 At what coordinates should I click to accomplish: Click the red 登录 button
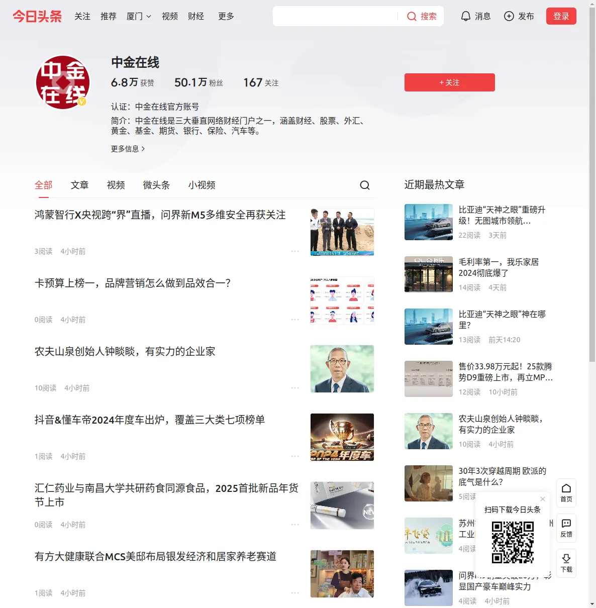click(x=561, y=16)
